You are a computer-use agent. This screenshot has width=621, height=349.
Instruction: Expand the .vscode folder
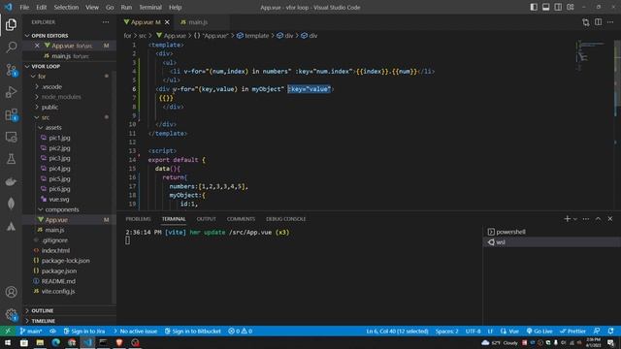51,86
